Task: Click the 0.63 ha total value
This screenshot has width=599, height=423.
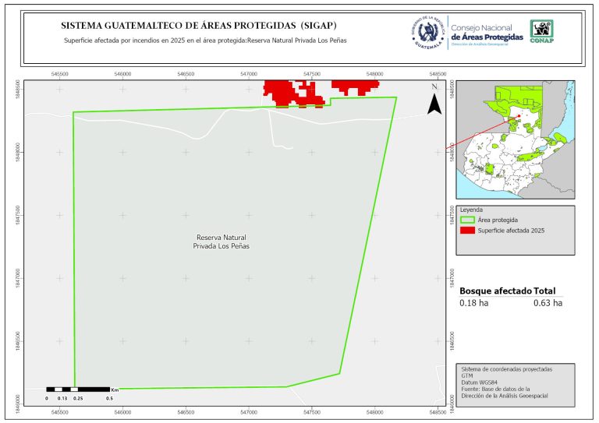Action: point(548,302)
